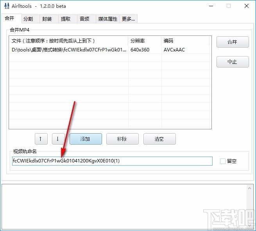Click the 合并 button to merge files
256x231 pixels.
pos(233,42)
